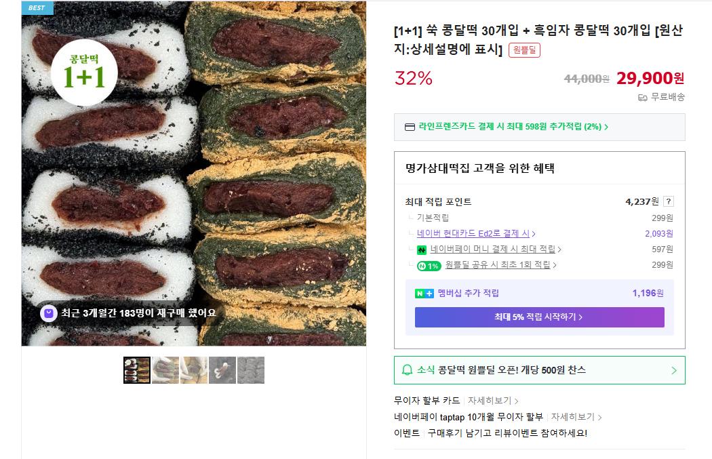712x459 pixels.
Task: Click the question mark help icon beside 4,237원
Action: coord(669,201)
